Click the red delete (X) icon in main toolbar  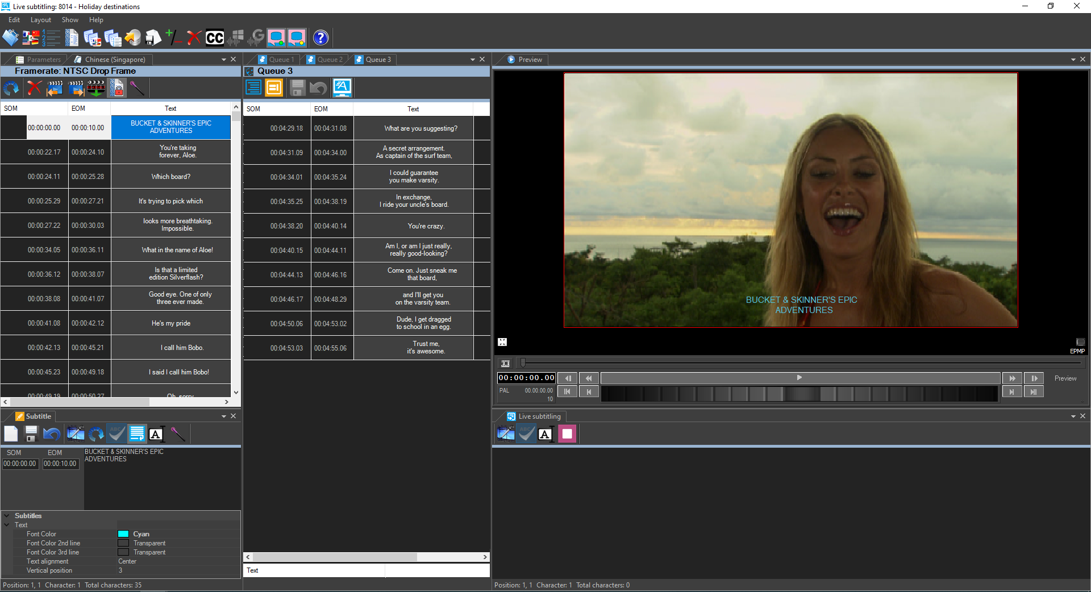[x=194, y=37]
